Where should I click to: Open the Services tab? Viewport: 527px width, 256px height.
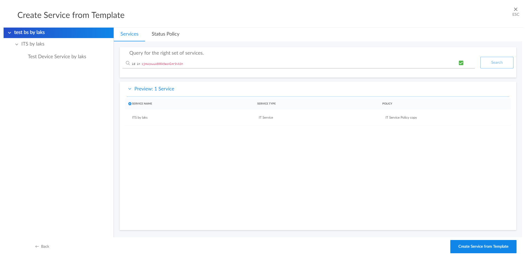(x=129, y=34)
